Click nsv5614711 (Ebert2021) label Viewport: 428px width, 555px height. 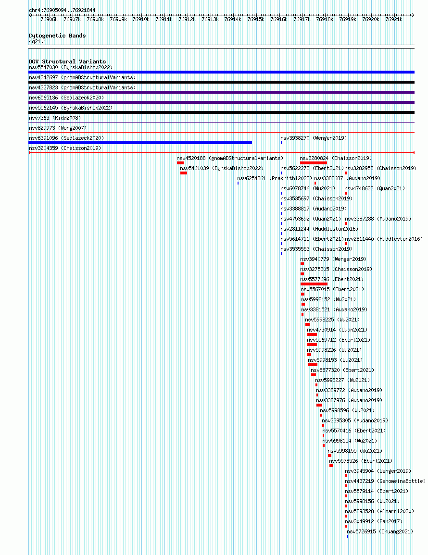312,239
